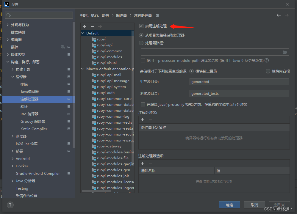Viewport: 297px width, 214px height.
Task: Add annotation processor FQ name
Action: click(x=143, y=120)
